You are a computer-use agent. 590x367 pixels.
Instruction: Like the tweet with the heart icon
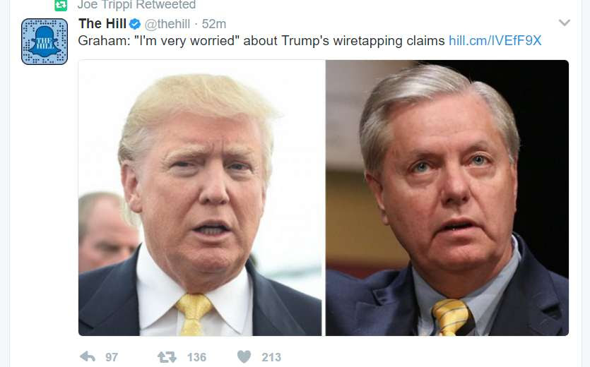(x=244, y=356)
